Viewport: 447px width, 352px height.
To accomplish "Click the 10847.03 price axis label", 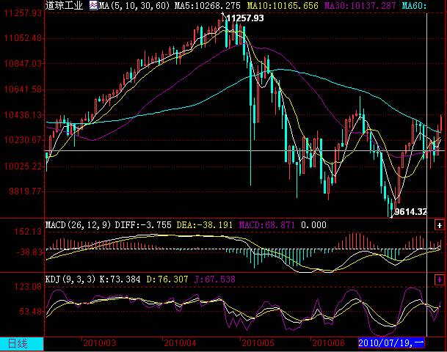I will click(x=23, y=64).
